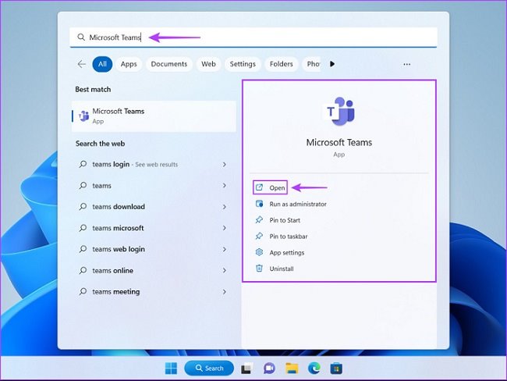
Task: Open Teams Chat icon on the taskbar
Action: tap(269, 369)
